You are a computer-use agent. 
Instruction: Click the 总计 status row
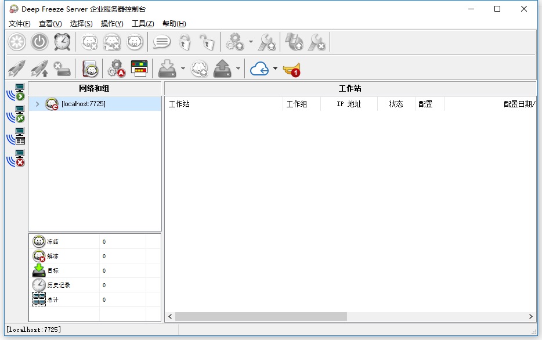pos(95,299)
